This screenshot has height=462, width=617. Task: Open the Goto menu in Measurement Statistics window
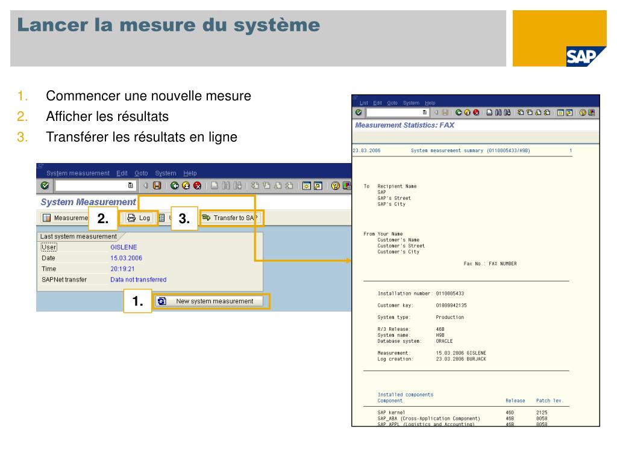392,103
